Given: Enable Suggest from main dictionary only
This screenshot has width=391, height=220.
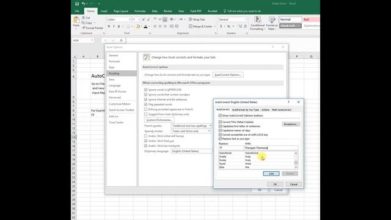Looking at the screenshot, I should click(145, 114).
